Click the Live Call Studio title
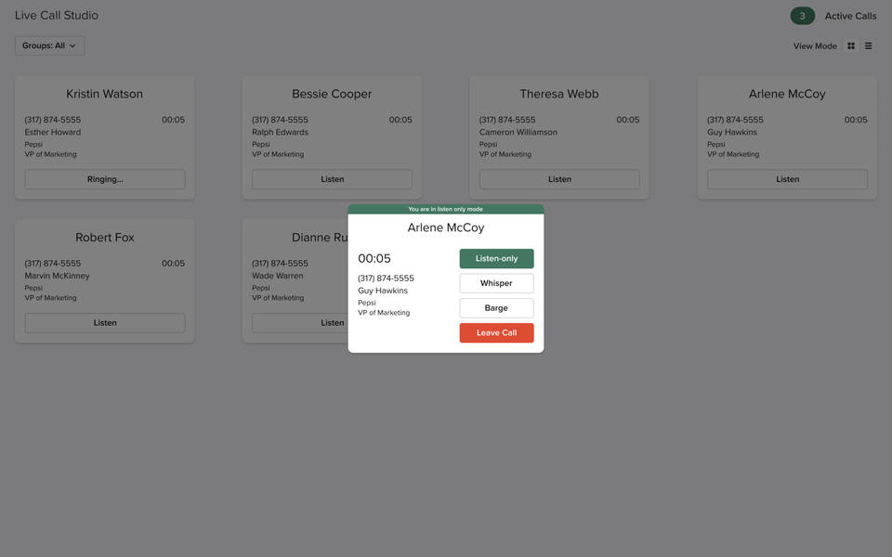This screenshot has width=892, height=557. tap(57, 16)
